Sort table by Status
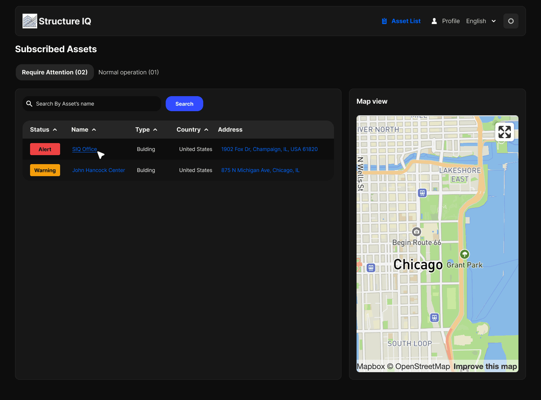The height and width of the screenshot is (400, 541). (x=44, y=130)
